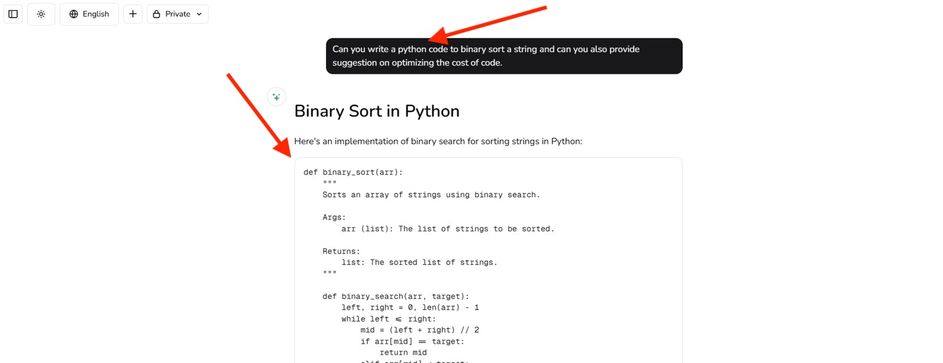Open the Private visibility dropdown
Viewport: 943px width, 363px height.
click(177, 14)
